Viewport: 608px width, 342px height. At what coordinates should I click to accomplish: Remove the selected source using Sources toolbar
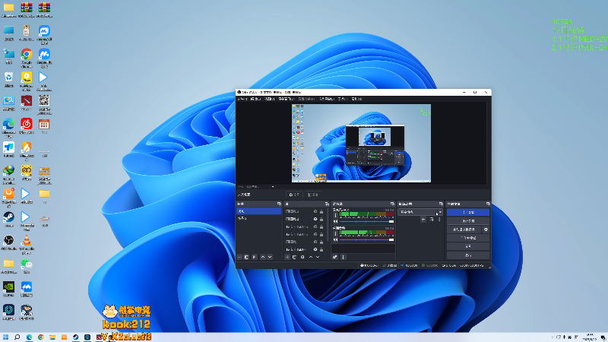(295, 257)
